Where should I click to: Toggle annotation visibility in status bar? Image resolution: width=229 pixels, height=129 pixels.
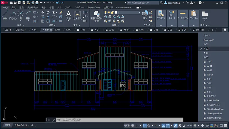coord(175,126)
